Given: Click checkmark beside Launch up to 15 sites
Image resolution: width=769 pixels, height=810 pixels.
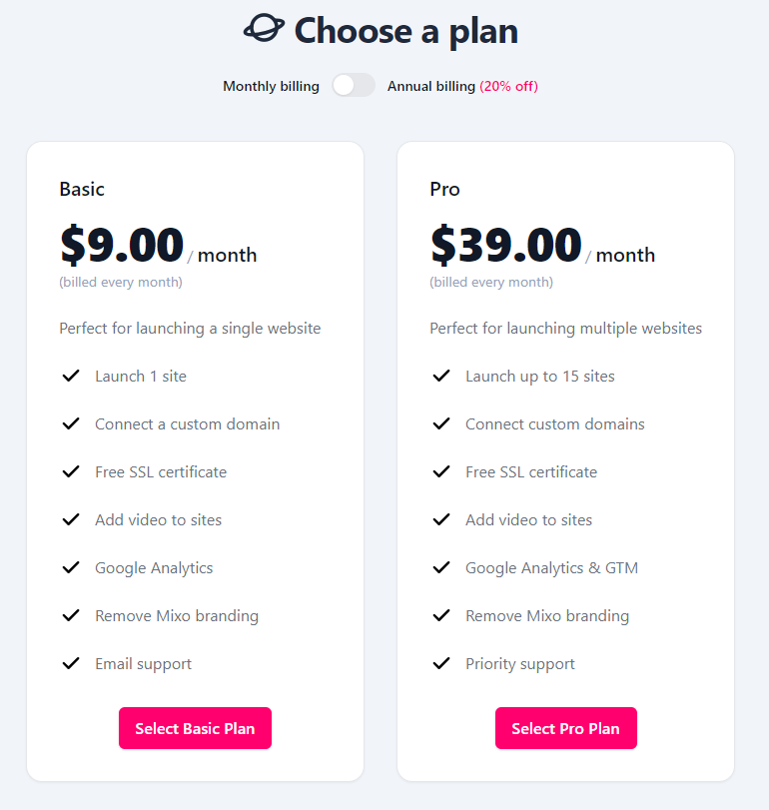Looking at the screenshot, I should coord(441,377).
